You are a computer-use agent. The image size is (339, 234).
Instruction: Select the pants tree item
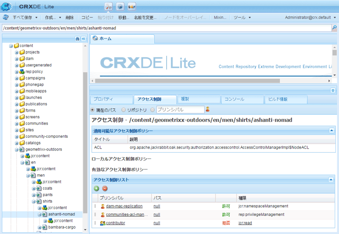[47, 195]
